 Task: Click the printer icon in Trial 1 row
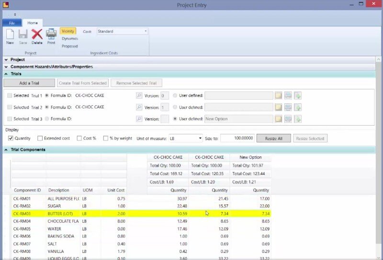[x=288, y=96]
